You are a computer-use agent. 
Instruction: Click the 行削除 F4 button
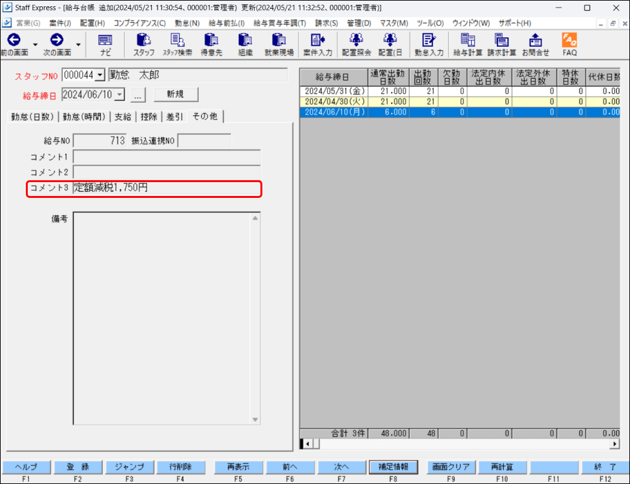[x=181, y=467]
